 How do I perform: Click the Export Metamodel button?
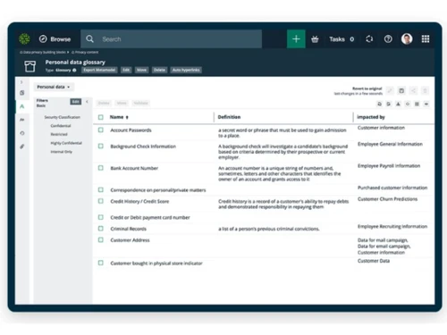pos(99,70)
